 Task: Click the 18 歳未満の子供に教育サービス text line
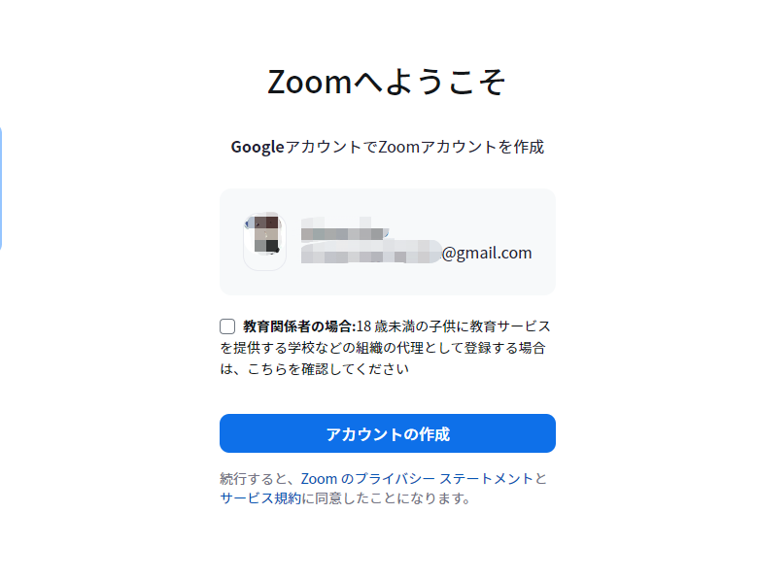click(x=454, y=326)
